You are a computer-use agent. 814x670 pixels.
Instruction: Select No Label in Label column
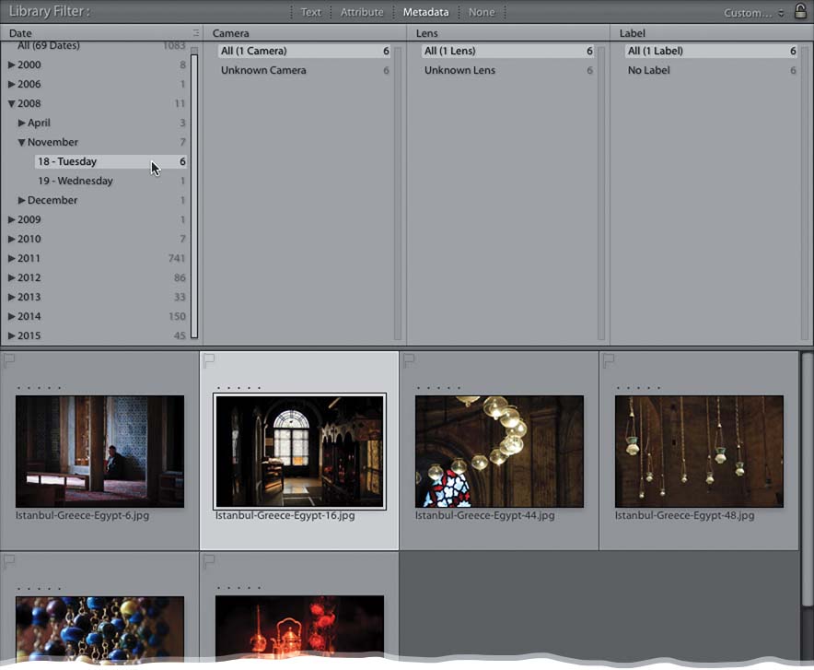pyautogui.click(x=648, y=71)
